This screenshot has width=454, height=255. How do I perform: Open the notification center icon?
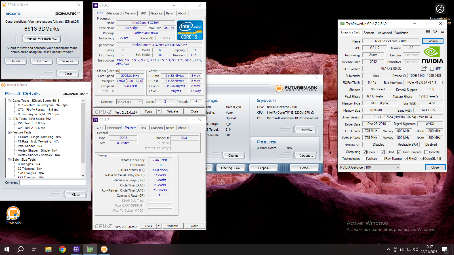pos(445,250)
